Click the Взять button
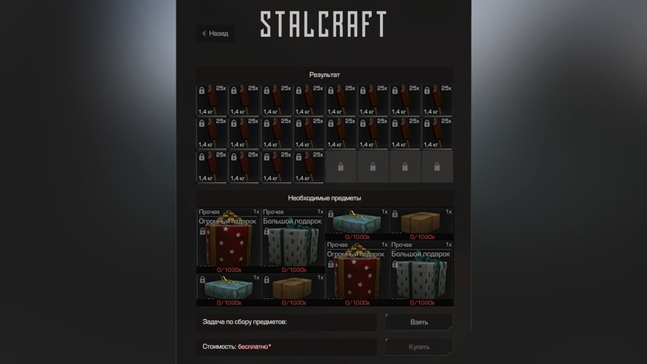The image size is (647, 364). pyautogui.click(x=419, y=322)
